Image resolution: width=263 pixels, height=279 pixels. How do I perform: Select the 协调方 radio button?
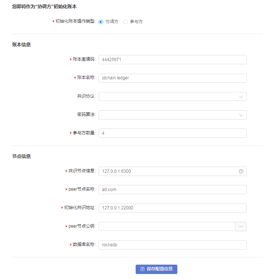pyautogui.click(x=101, y=22)
